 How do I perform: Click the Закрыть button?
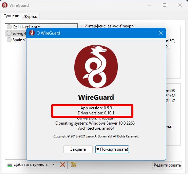pyautogui.click(x=78, y=149)
